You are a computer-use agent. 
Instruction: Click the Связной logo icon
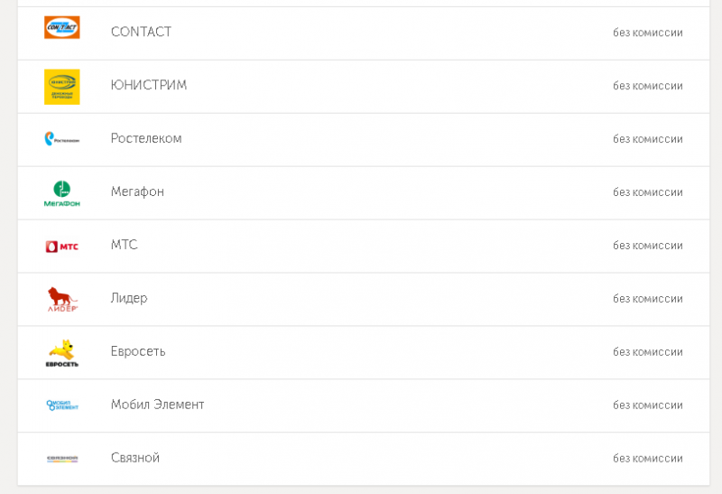click(62, 459)
